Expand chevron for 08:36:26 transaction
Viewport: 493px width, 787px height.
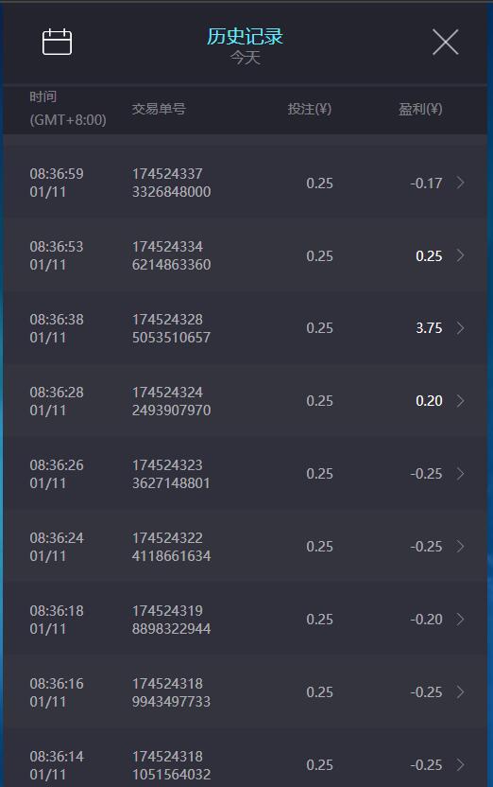tap(460, 474)
